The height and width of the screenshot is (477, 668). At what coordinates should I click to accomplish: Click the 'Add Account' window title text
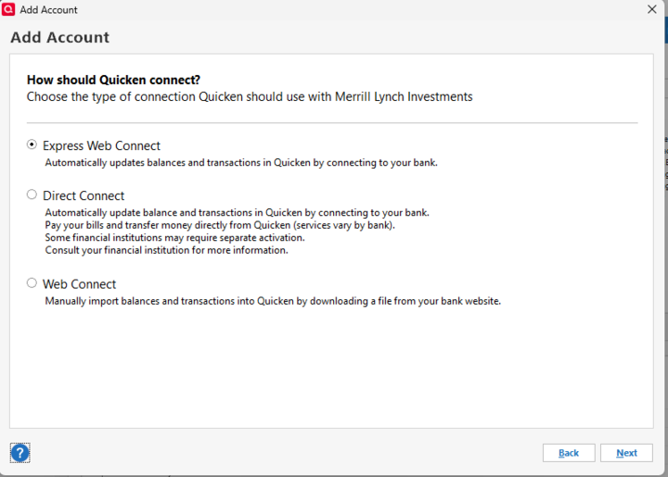(x=48, y=9)
